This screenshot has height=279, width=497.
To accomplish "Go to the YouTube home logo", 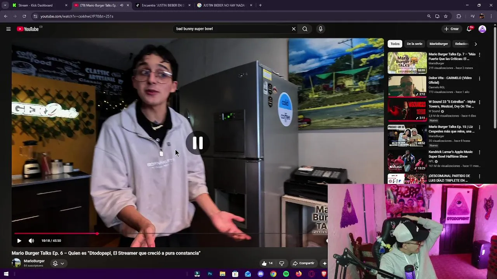I will [28, 29].
